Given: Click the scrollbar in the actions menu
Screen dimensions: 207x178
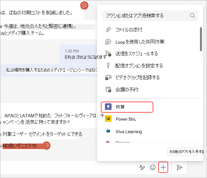Looking at the screenshot, I should (201, 39).
